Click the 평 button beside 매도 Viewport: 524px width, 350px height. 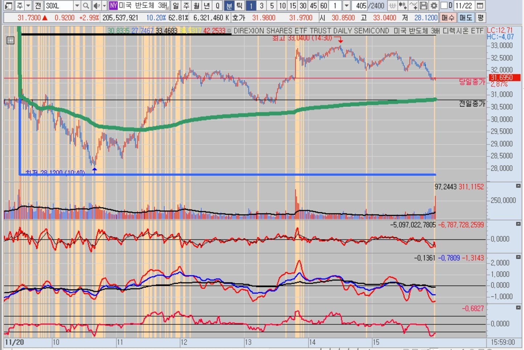(480, 17)
